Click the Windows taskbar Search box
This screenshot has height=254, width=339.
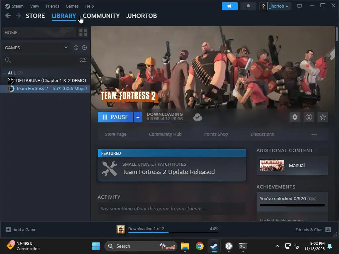[x=141, y=246]
